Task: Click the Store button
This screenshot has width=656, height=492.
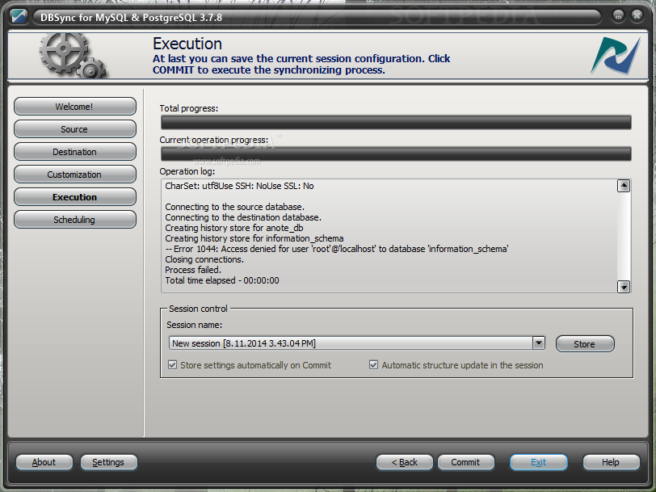Action: pos(585,344)
